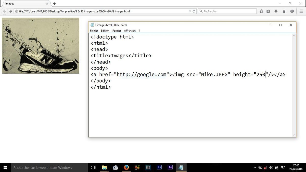The width and height of the screenshot is (306, 172).
Task: Minimize the Bloc-notes window
Action: click(271, 25)
